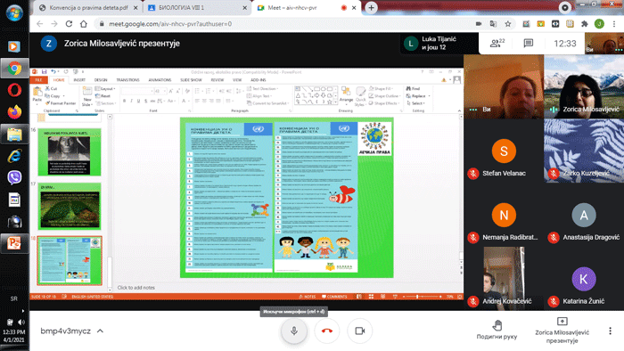Screen dimensions: 624x351
Task: Raise hand with Подигни руку
Action: [x=497, y=331]
